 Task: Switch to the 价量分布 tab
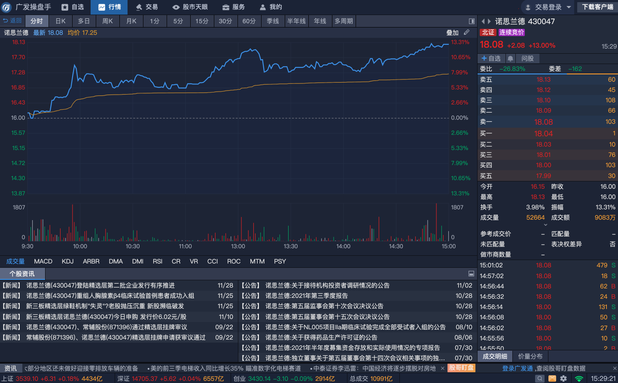pyautogui.click(x=530, y=356)
